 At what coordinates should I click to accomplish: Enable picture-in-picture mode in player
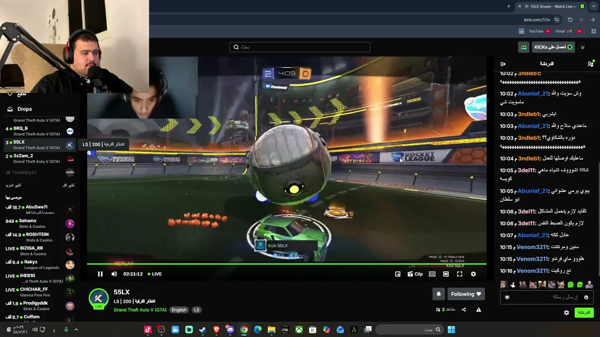398,274
